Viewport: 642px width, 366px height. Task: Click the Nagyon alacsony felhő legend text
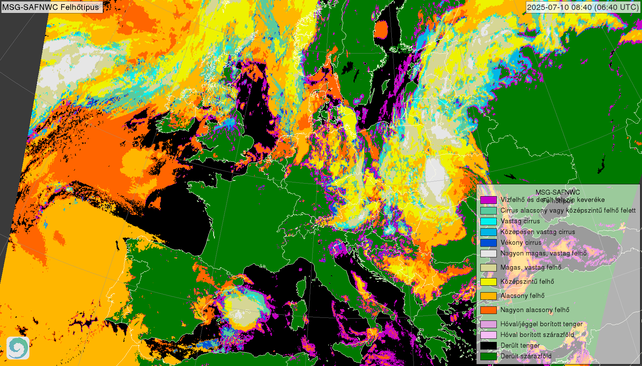535,310
